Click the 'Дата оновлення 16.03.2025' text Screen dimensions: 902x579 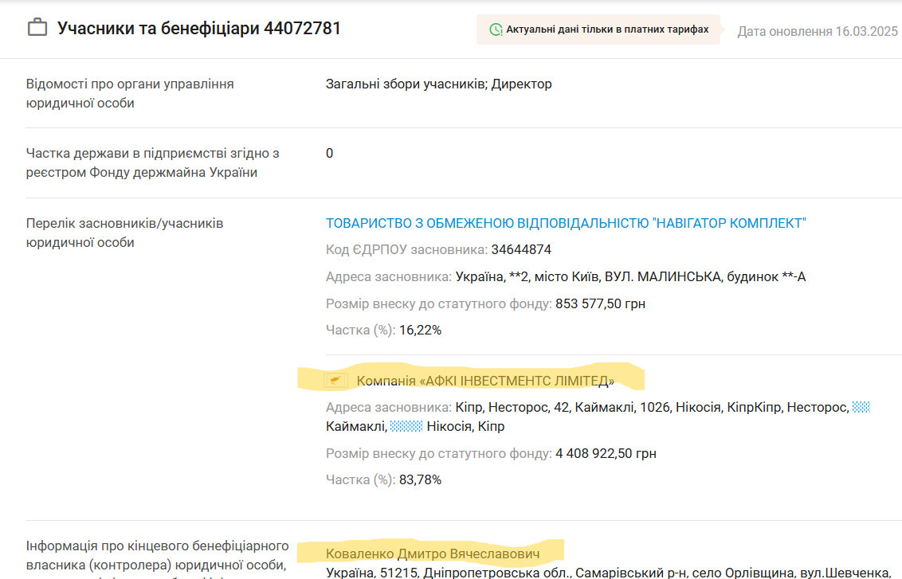[x=818, y=32]
